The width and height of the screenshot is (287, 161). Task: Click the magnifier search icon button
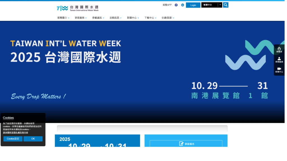click(x=226, y=5)
